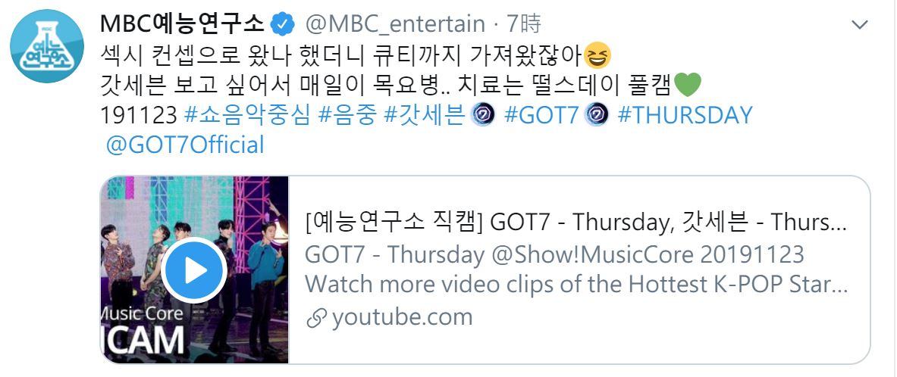Visit the @GOT7Official mention
897x377 pixels.
point(185,145)
